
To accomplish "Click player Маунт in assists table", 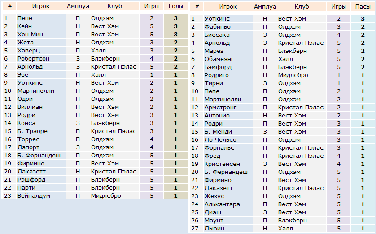I will [x=214, y=221].
